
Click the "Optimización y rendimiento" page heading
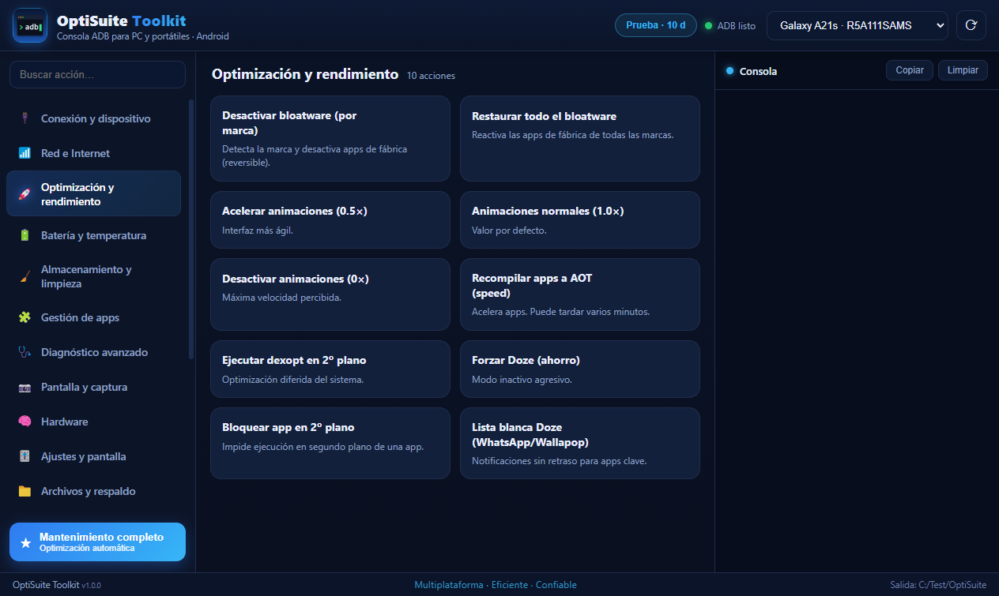pos(305,74)
